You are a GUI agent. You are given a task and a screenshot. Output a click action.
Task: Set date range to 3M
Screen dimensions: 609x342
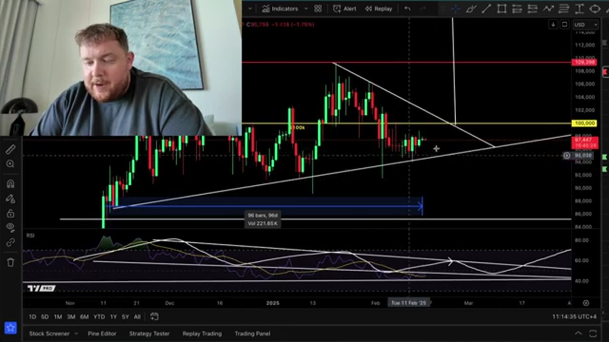click(71, 317)
